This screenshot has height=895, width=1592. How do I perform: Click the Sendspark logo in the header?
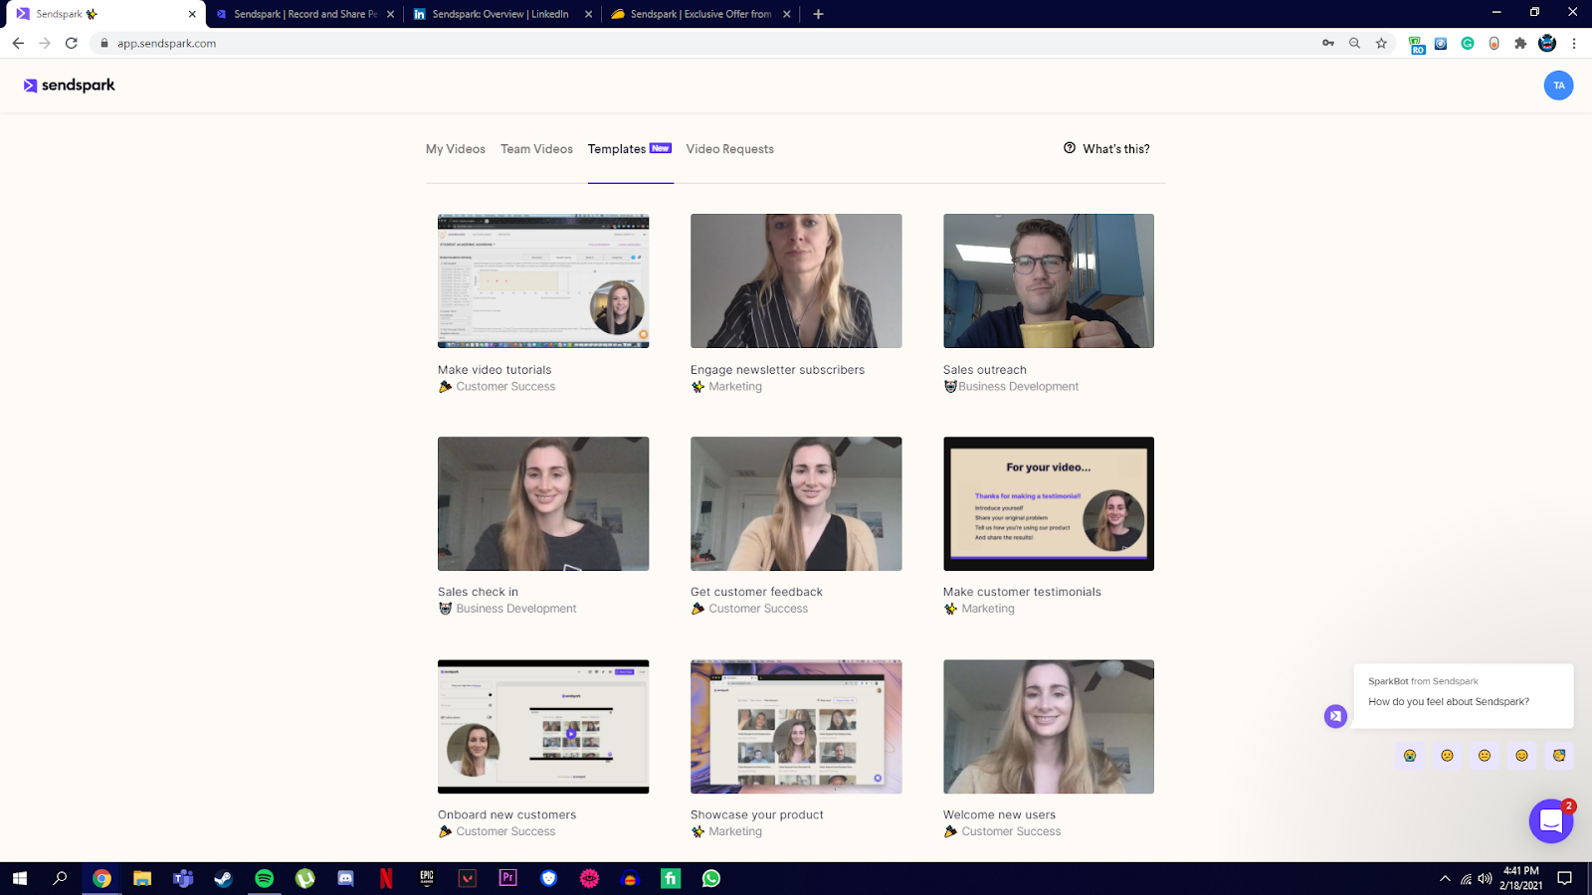click(70, 86)
